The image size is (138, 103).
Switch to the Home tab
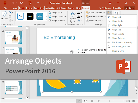coord(15,8)
